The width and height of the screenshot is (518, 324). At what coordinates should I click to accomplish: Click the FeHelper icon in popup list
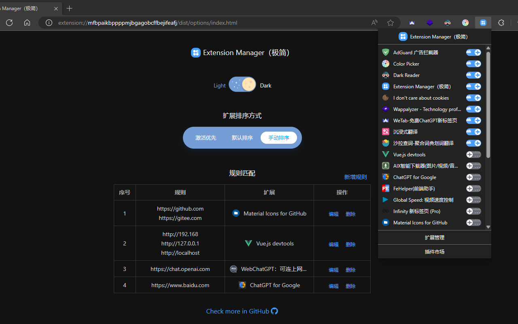click(386, 188)
